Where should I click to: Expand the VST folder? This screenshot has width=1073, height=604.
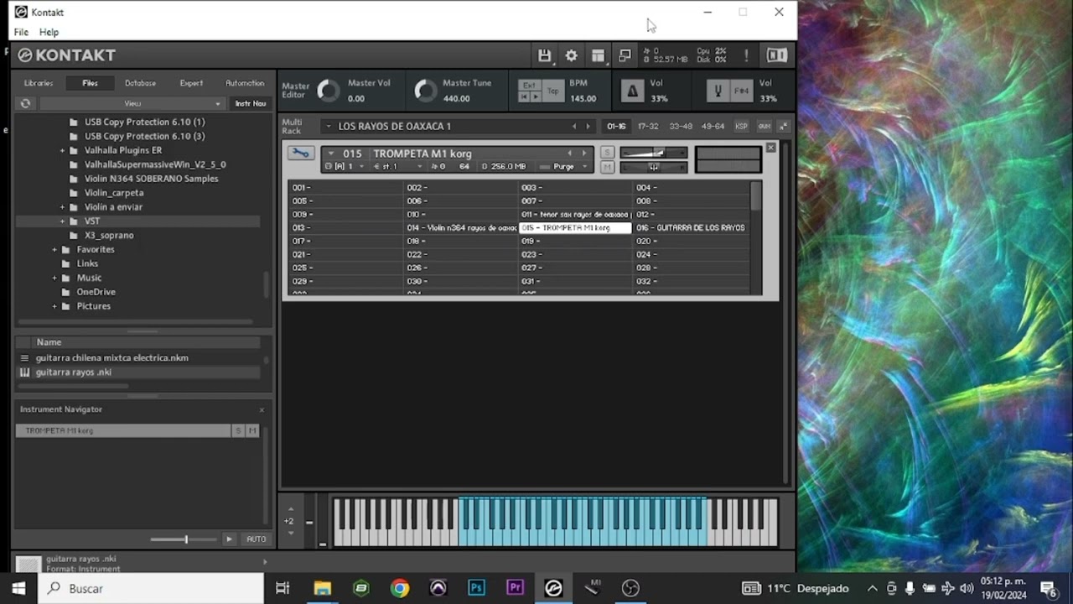(62, 221)
